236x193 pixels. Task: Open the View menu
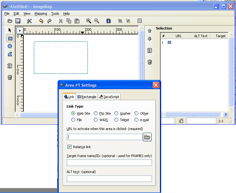27,14
